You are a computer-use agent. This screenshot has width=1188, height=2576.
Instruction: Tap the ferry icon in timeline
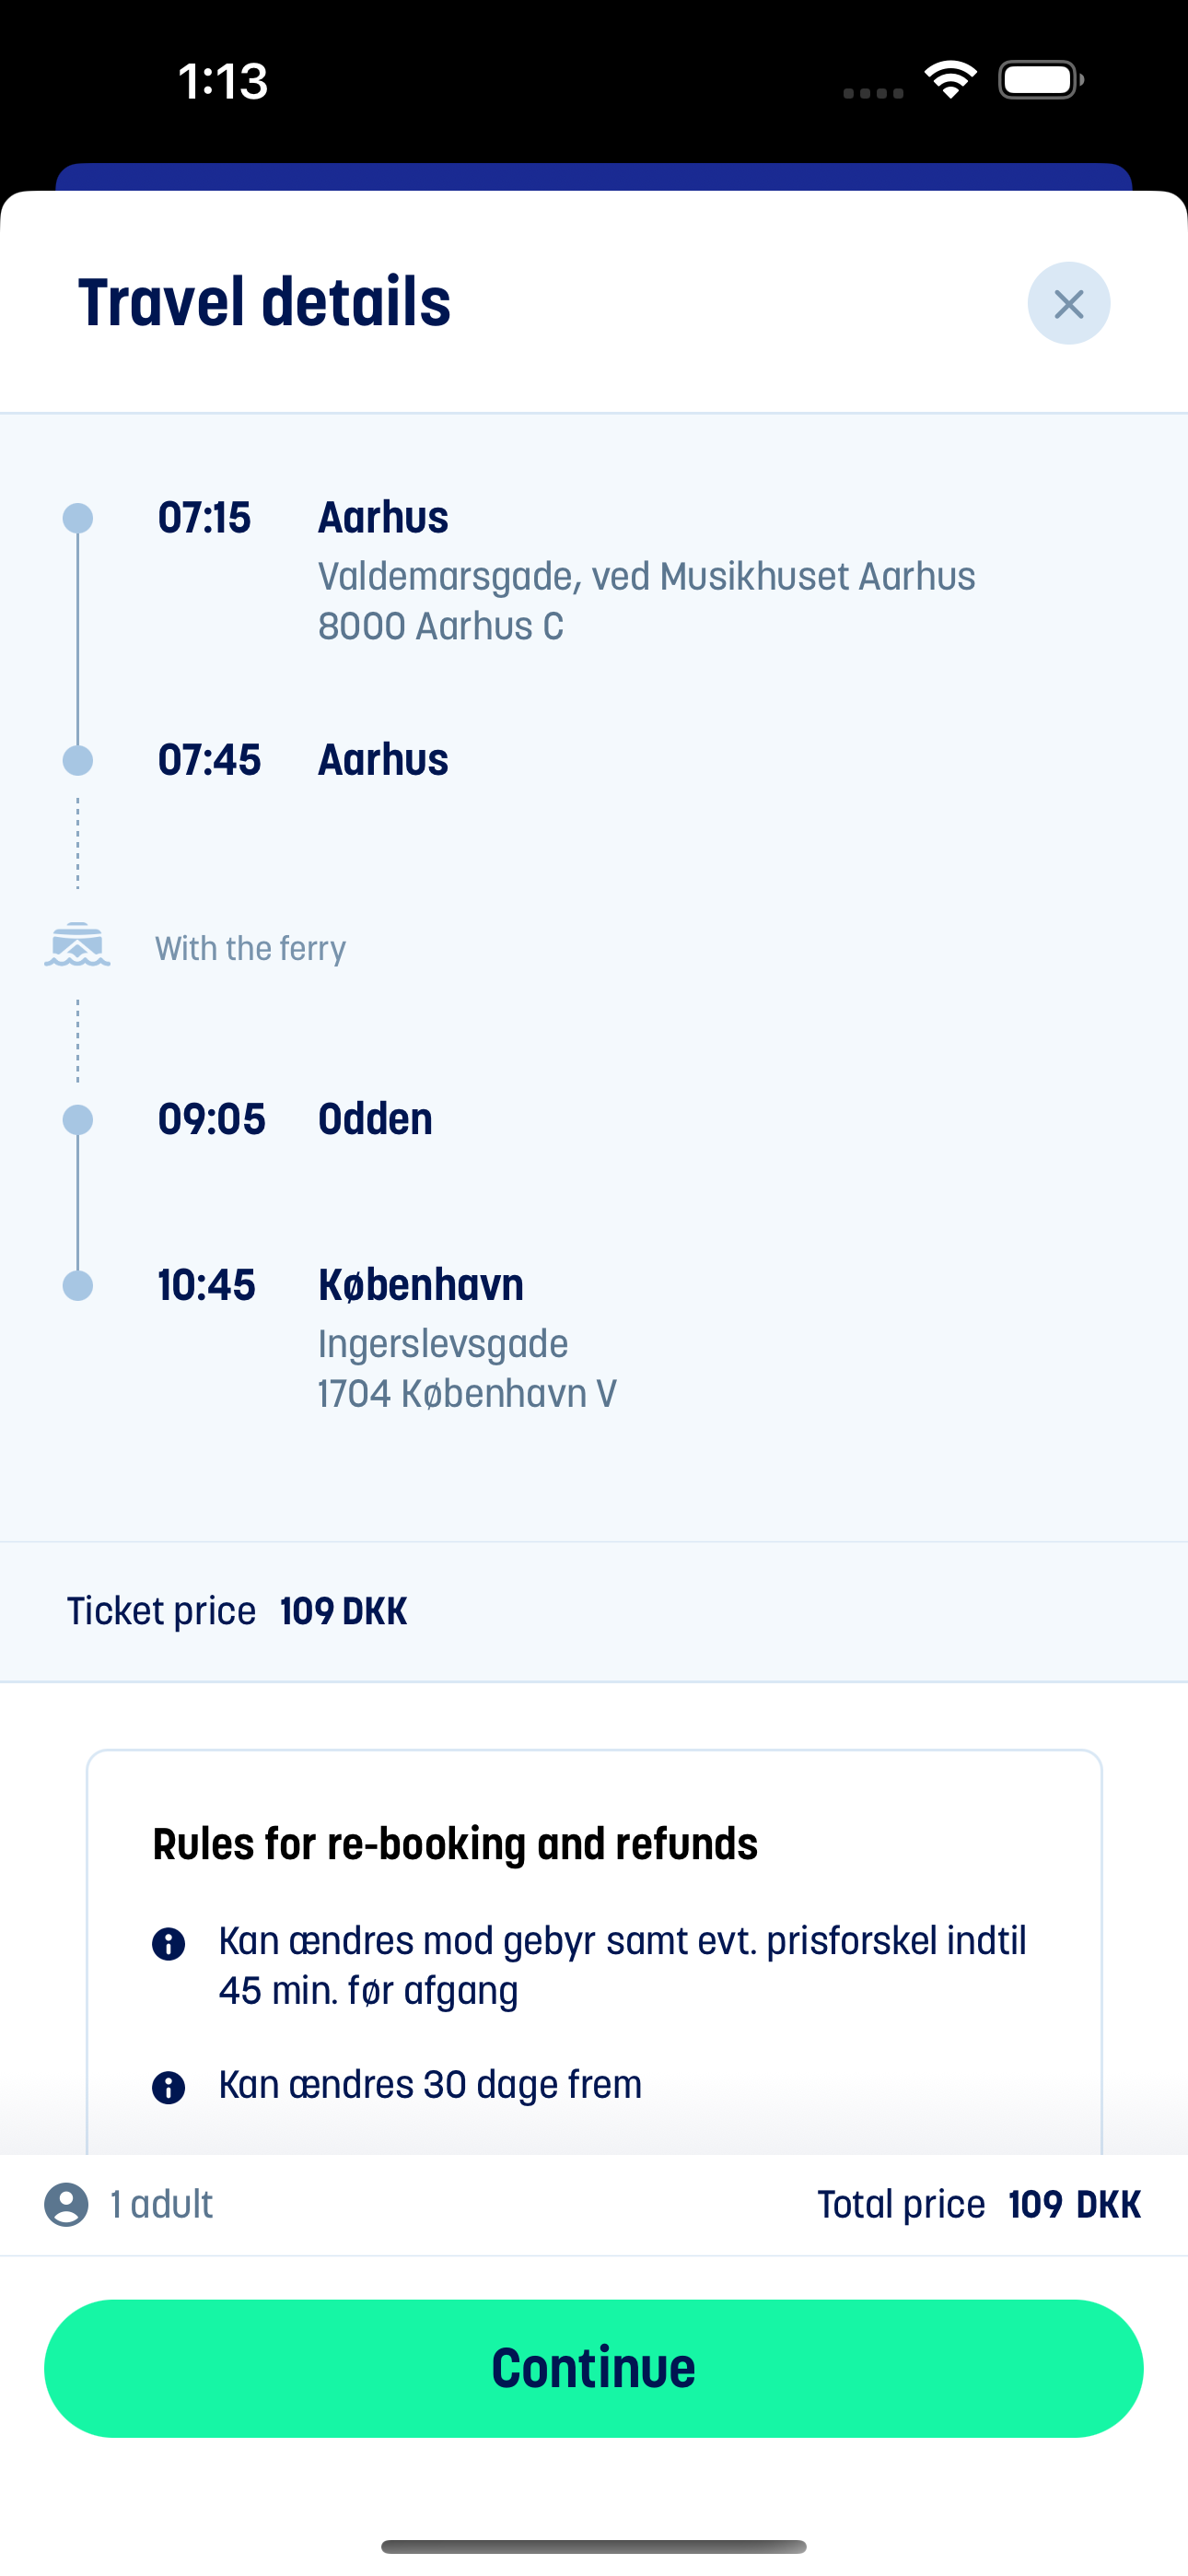tap(77, 945)
